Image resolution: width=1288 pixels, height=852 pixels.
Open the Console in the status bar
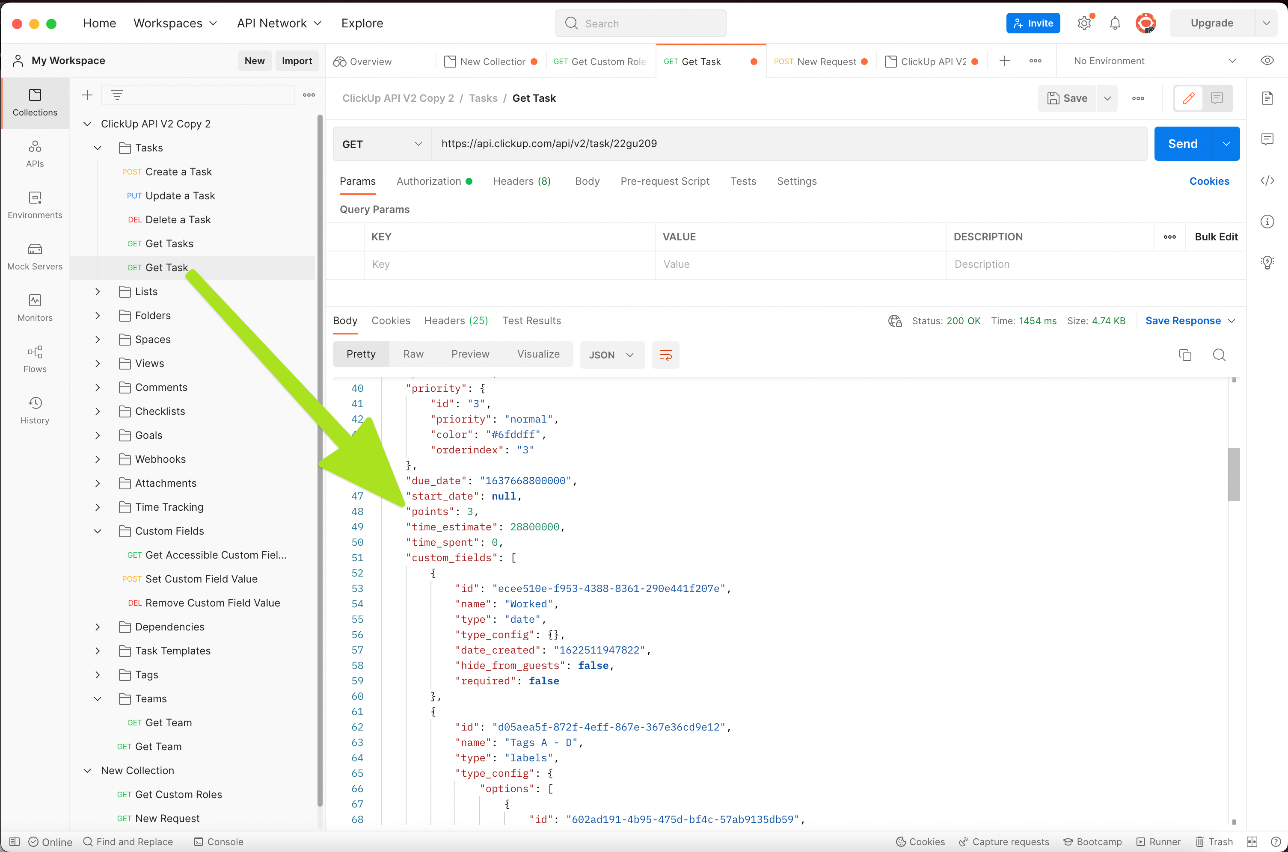click(x=219, y=842)
